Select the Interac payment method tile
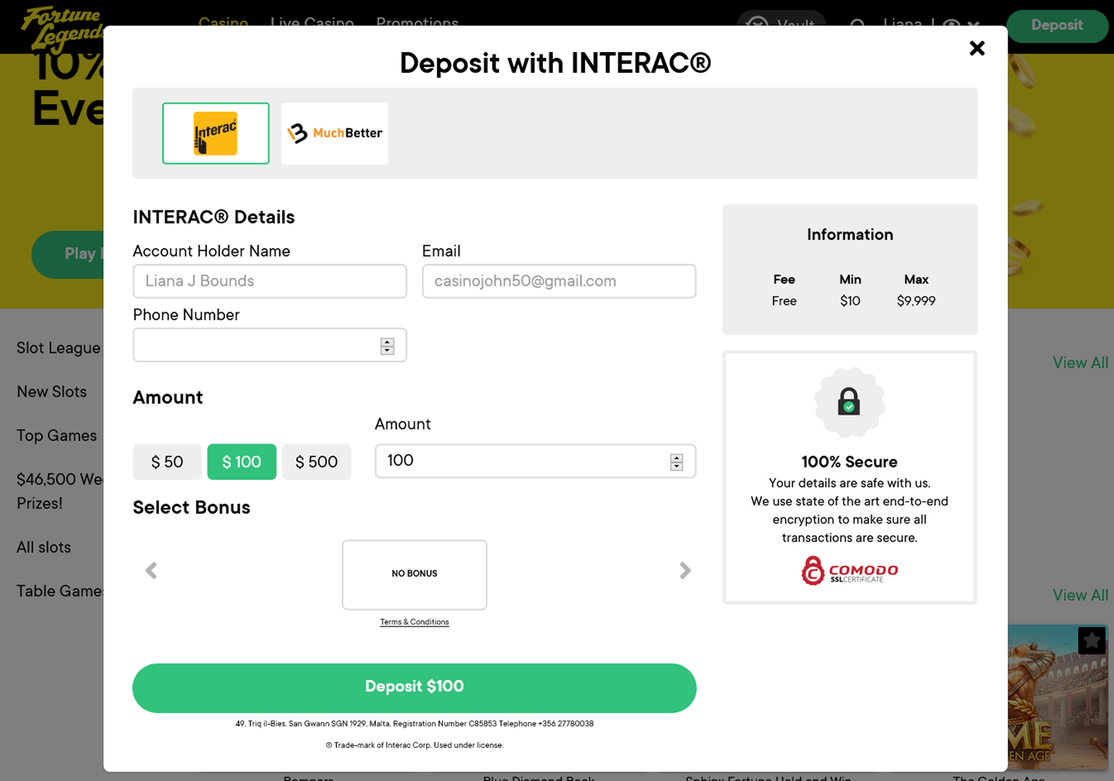 point(215,133)
